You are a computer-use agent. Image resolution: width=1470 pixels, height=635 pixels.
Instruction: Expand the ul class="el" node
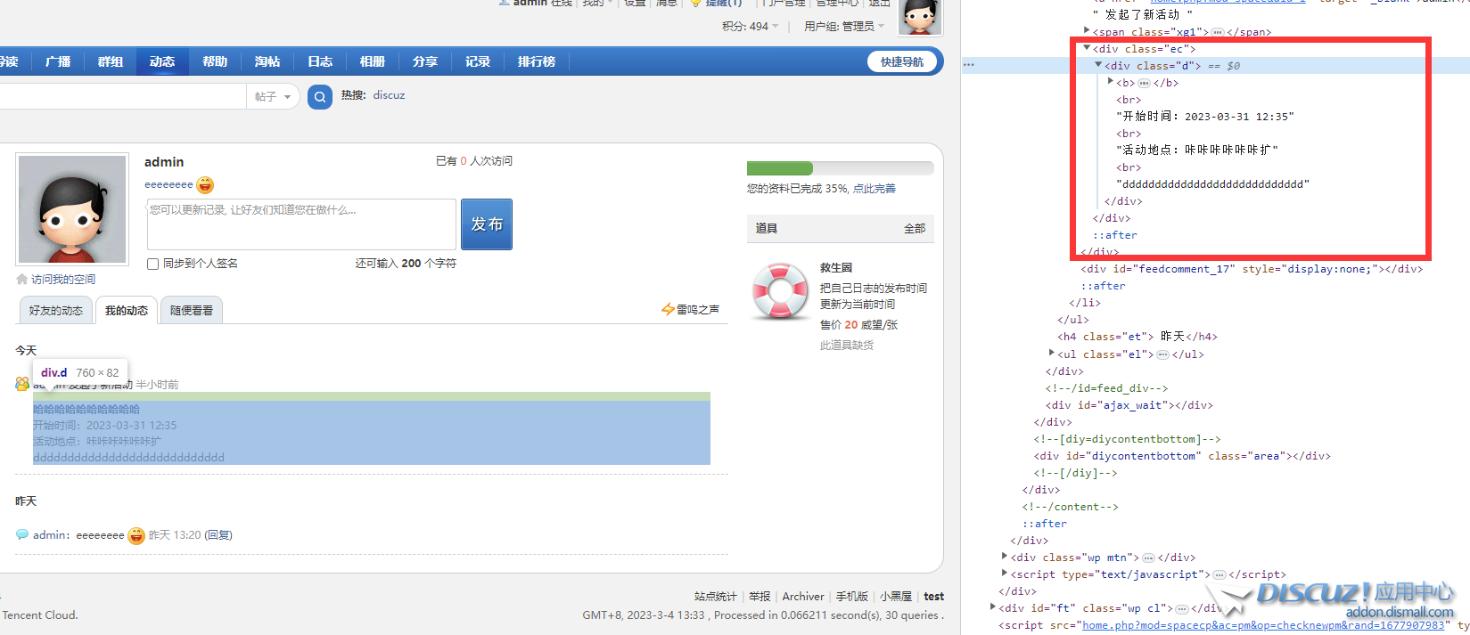point(1052,354)
